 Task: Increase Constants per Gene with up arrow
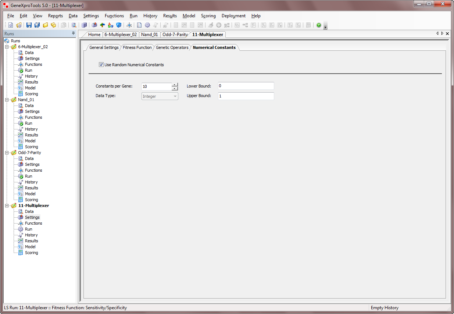point(175,85)
